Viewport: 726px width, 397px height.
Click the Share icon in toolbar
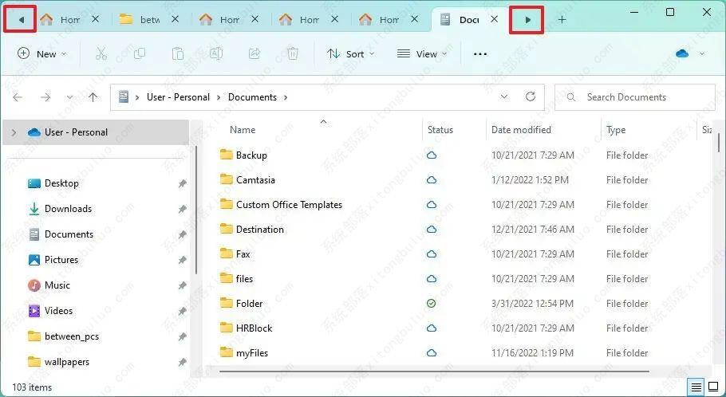coord(254,53)
